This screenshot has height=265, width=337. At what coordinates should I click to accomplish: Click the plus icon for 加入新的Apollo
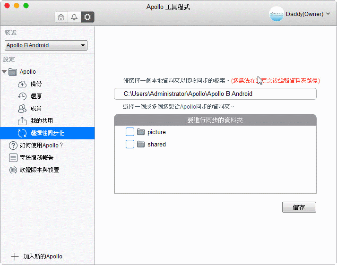(x=15, y=256)
